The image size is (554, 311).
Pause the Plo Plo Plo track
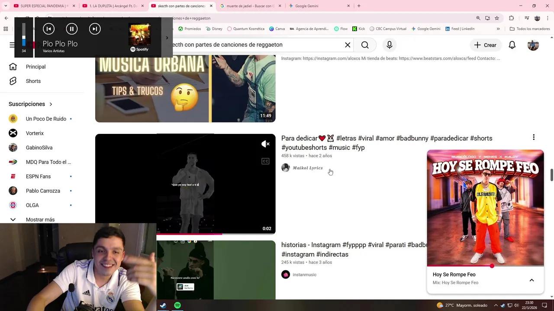tap(72, 29)
